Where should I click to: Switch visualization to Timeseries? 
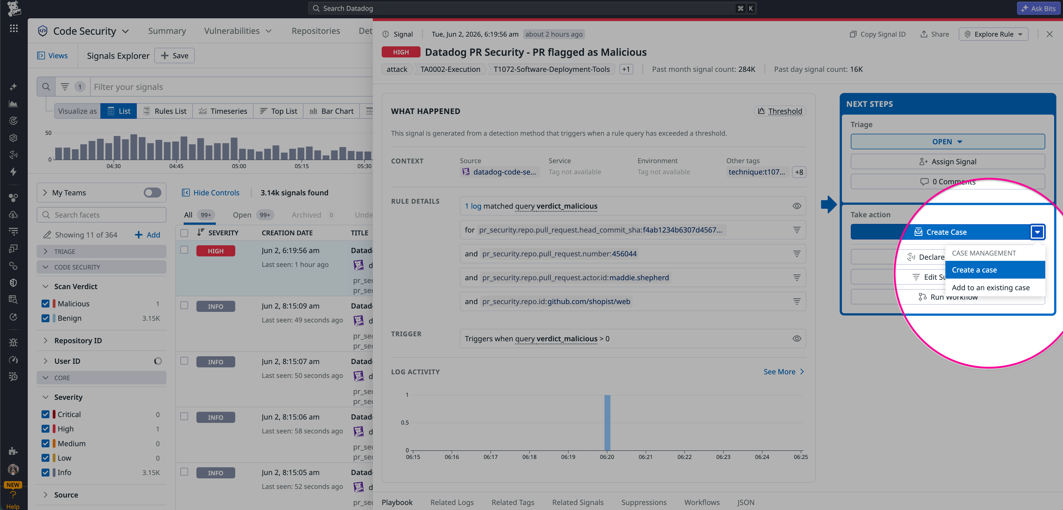tap(223, 111)
